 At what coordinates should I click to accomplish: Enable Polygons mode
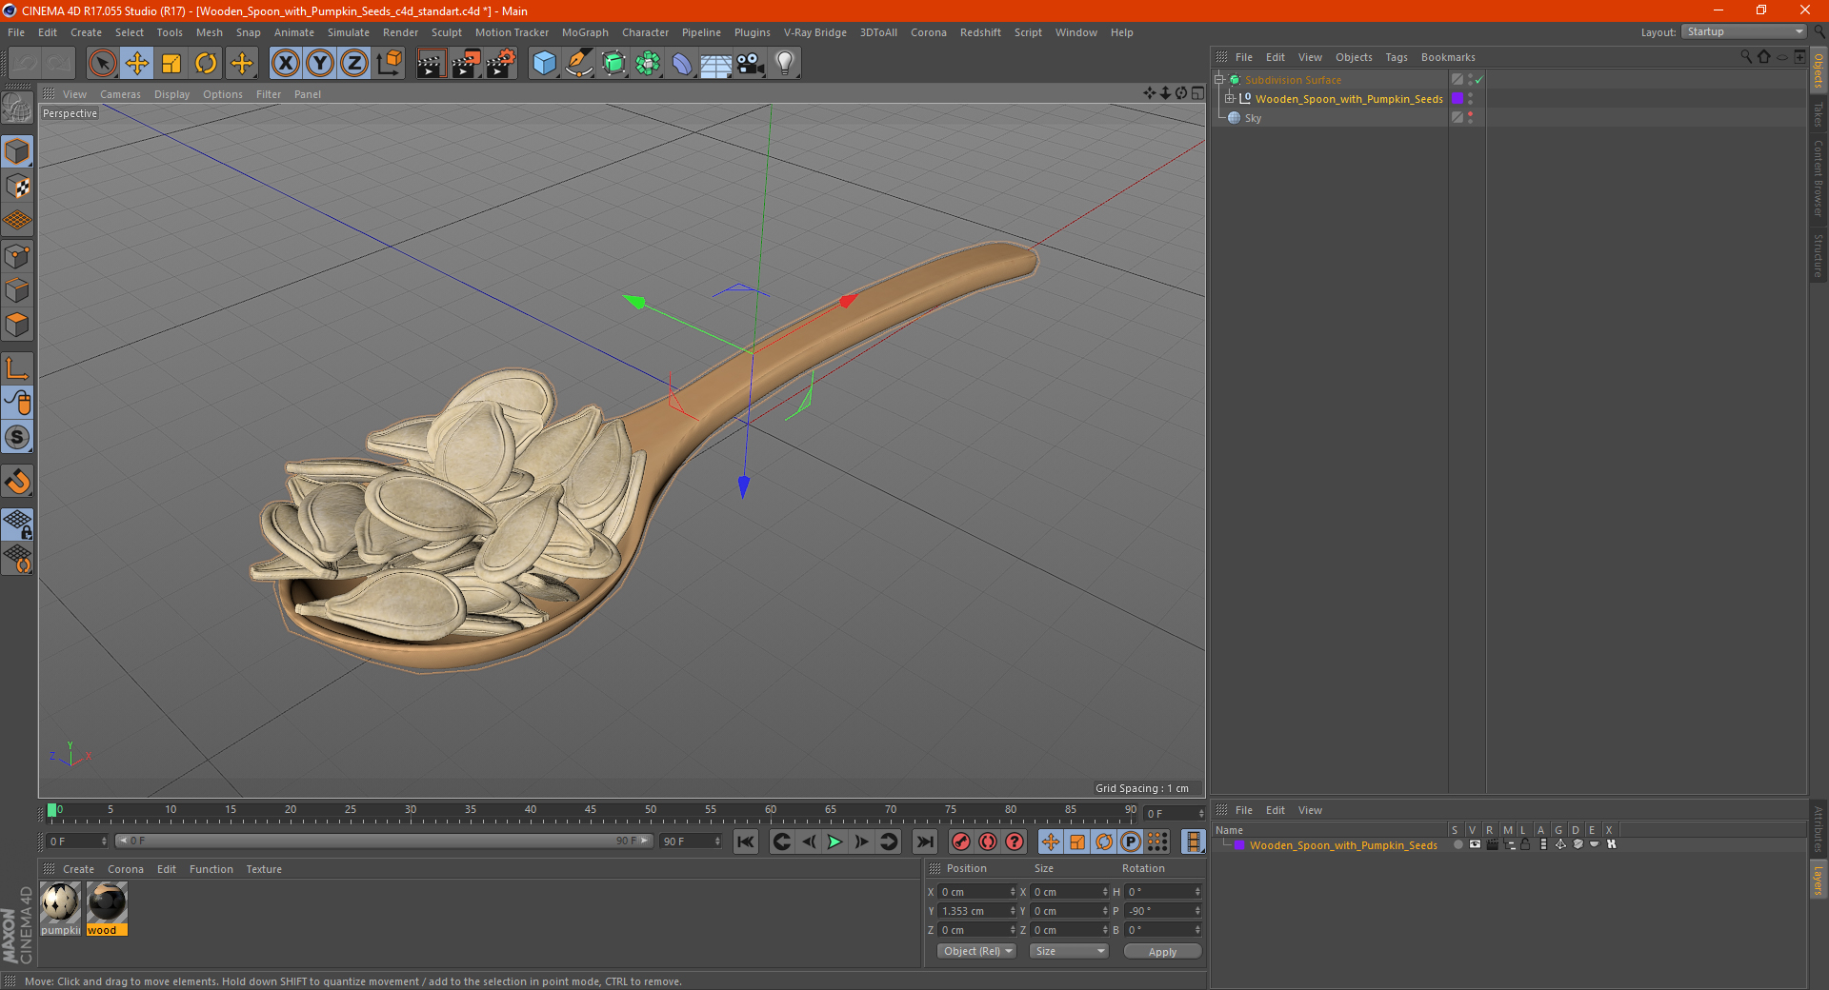(17, 325)
